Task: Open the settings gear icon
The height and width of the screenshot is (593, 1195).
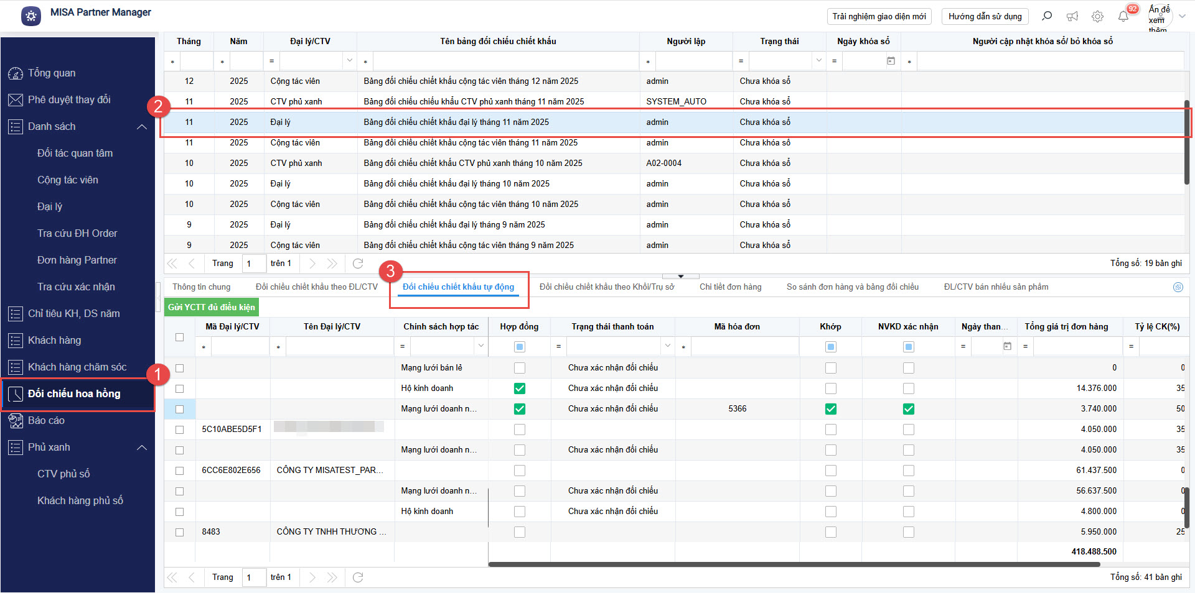Action: point(1097,16)
